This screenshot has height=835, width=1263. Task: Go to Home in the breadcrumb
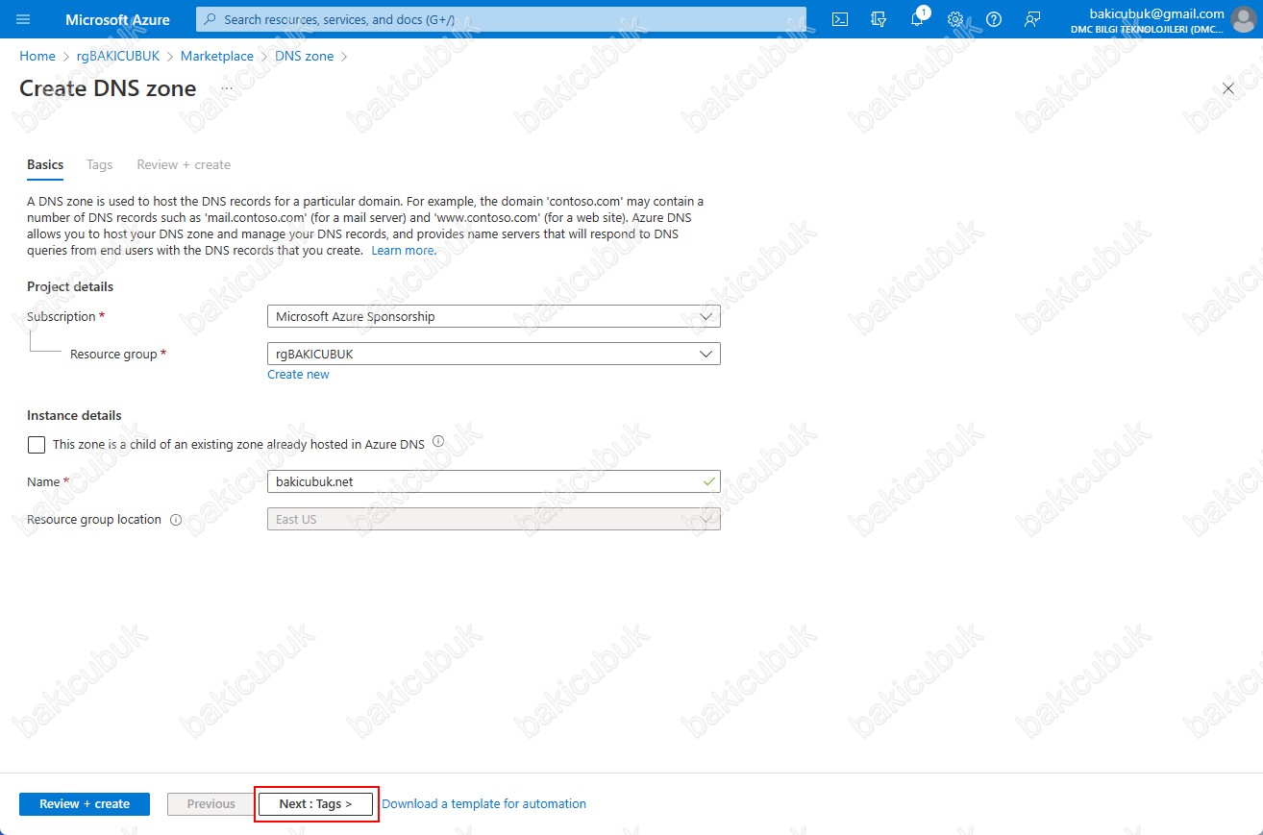[37, 56]
